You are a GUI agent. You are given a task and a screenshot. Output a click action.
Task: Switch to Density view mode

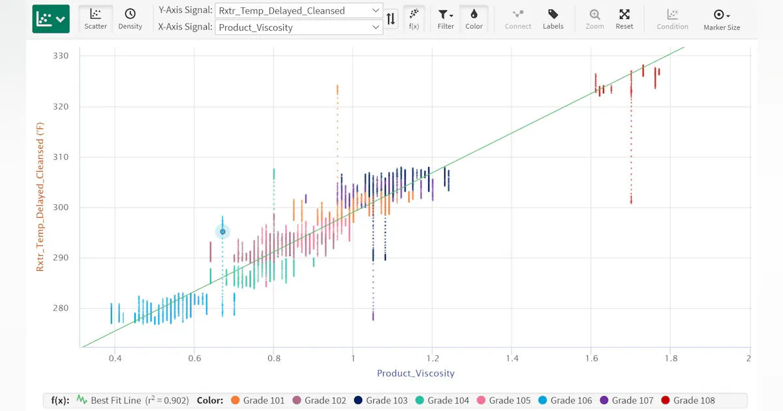click(130, 19)
